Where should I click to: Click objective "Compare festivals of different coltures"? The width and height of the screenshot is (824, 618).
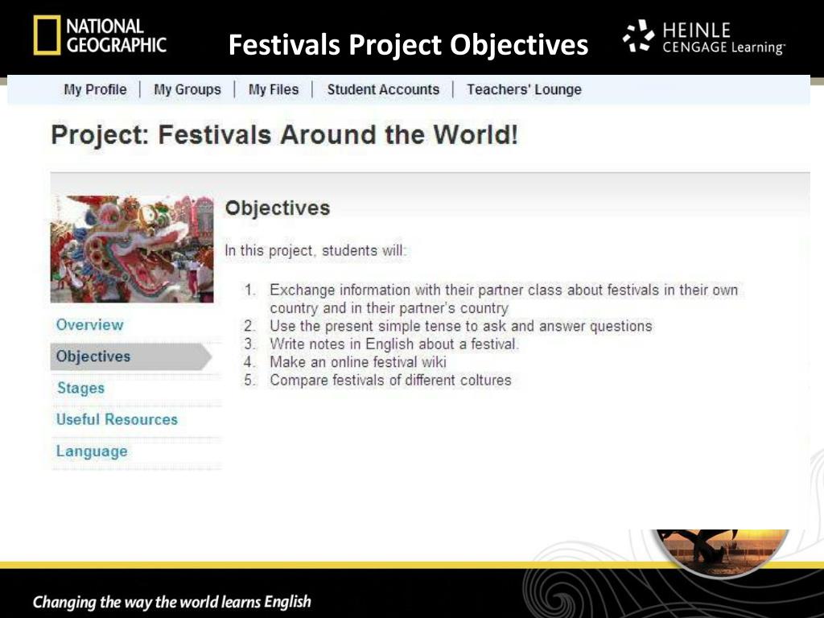pos(390,380)
